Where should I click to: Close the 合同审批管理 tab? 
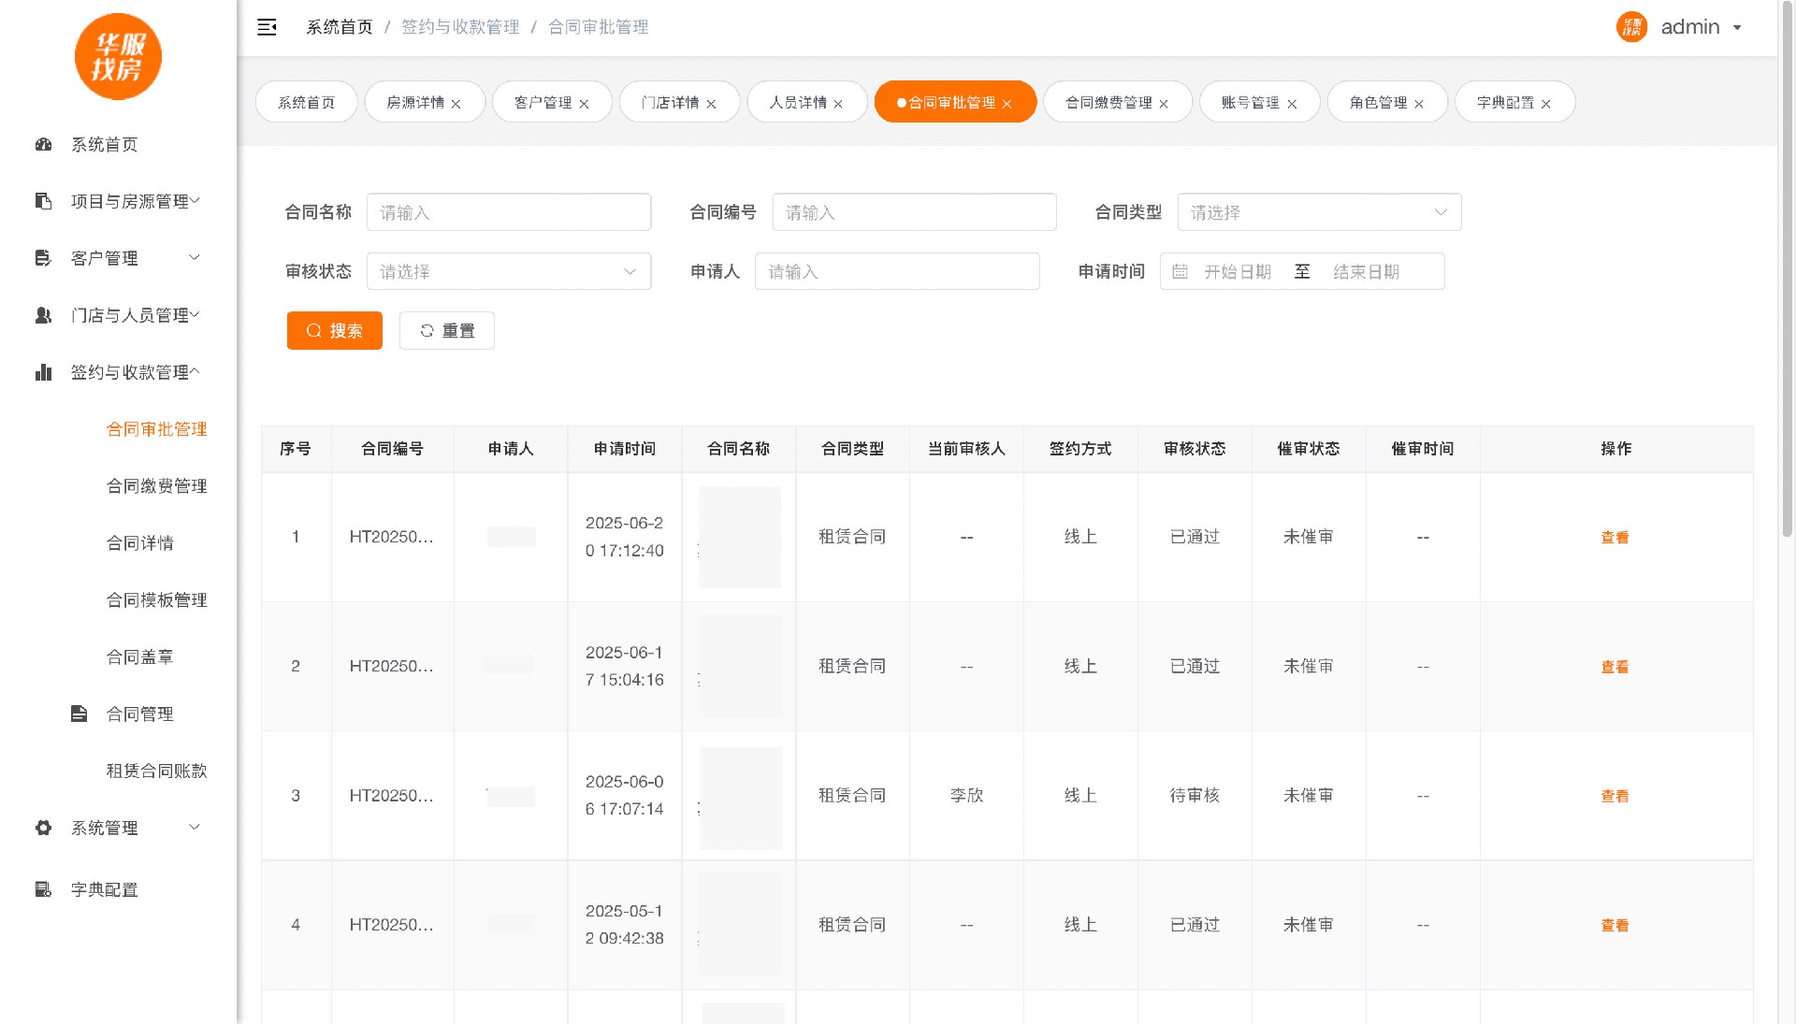click(x=1007, y=104)
